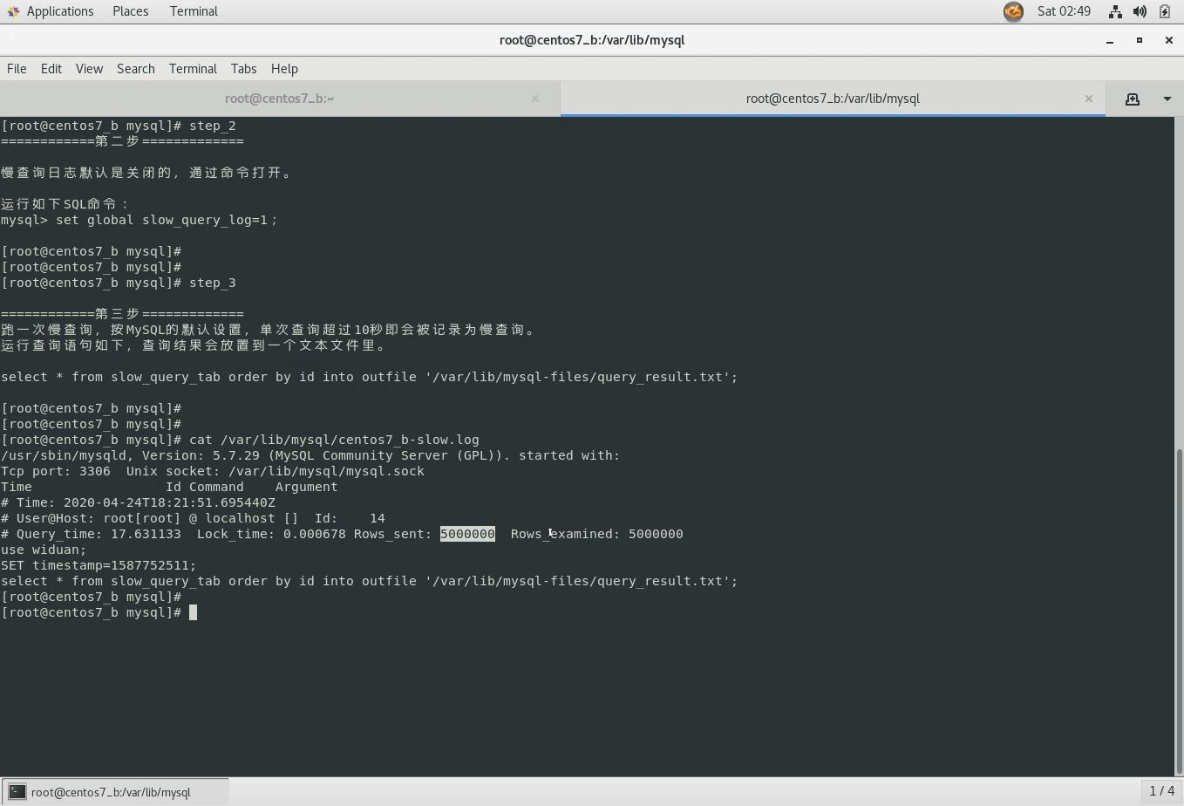1184x806 pixels.
Task: Open the Tabs menu
Action: point(243,68)
